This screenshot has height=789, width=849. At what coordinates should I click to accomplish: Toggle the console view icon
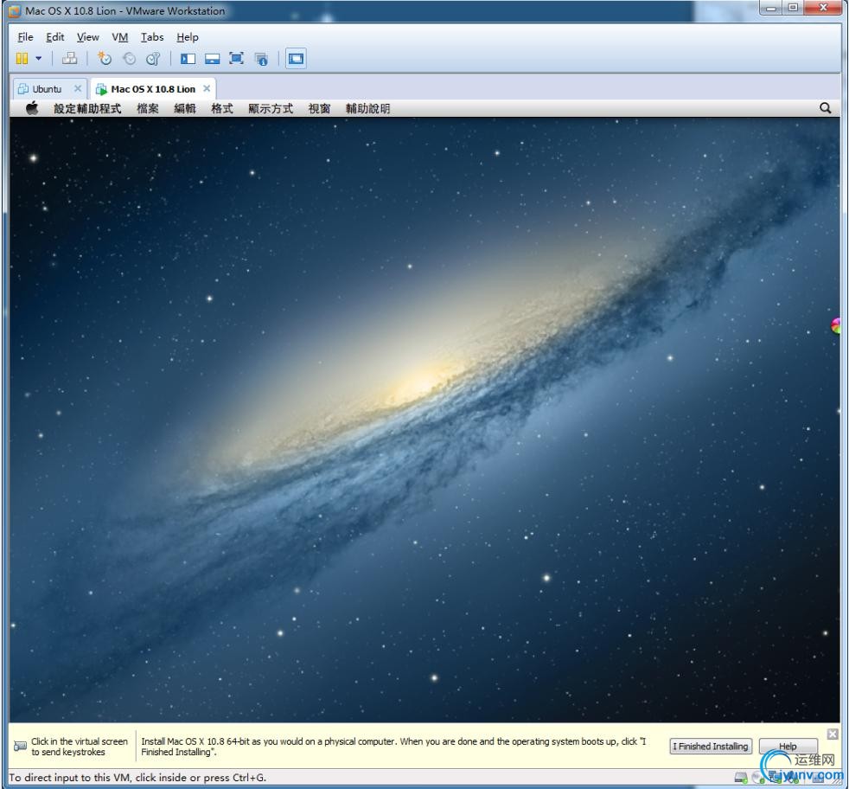pyautogui.click(x=296, y=59)
